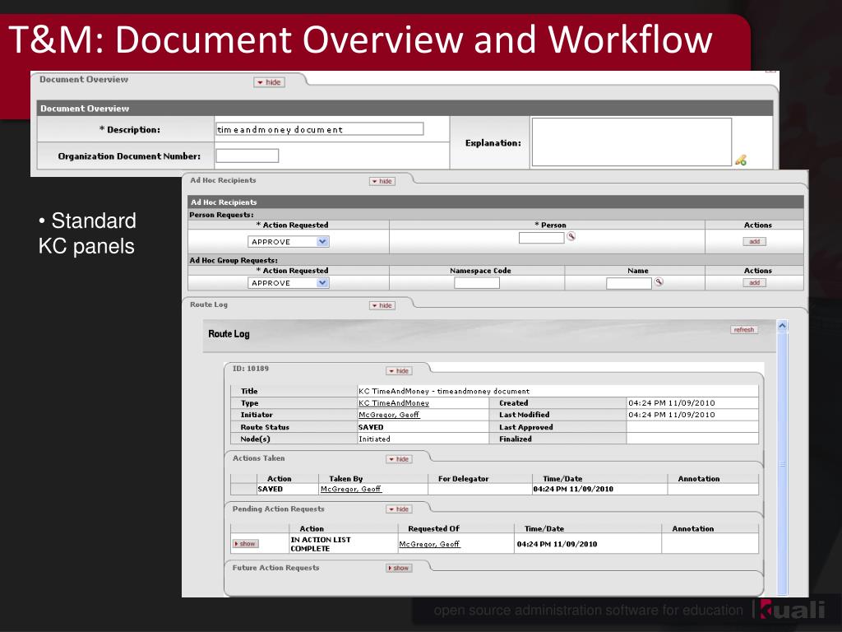Click the Organization Document Number field
842x632 pixels.
pos(247,156)
